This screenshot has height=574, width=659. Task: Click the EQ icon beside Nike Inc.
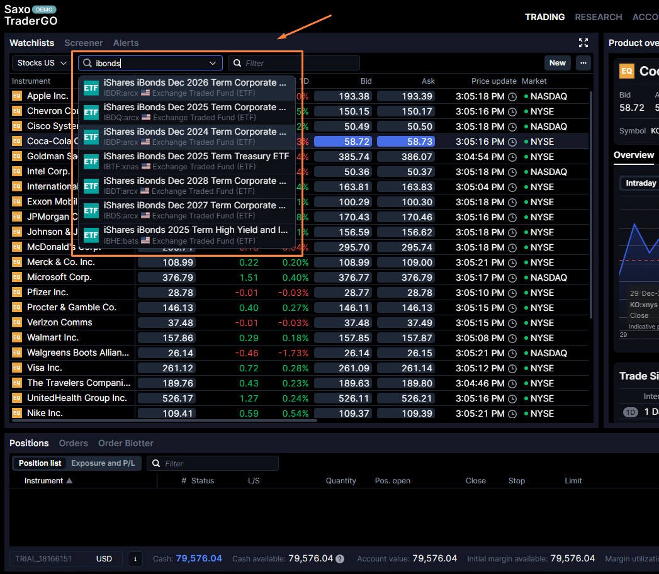[x=17, y=413]
